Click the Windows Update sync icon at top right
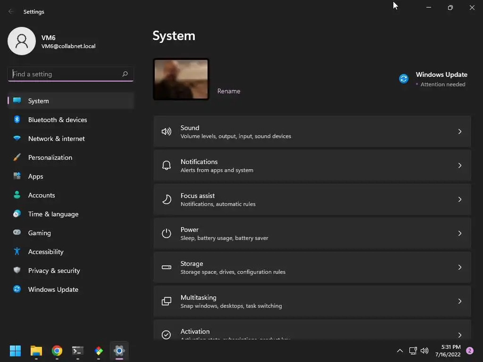Screen dimensions: 483x362 tap(404, 79)
